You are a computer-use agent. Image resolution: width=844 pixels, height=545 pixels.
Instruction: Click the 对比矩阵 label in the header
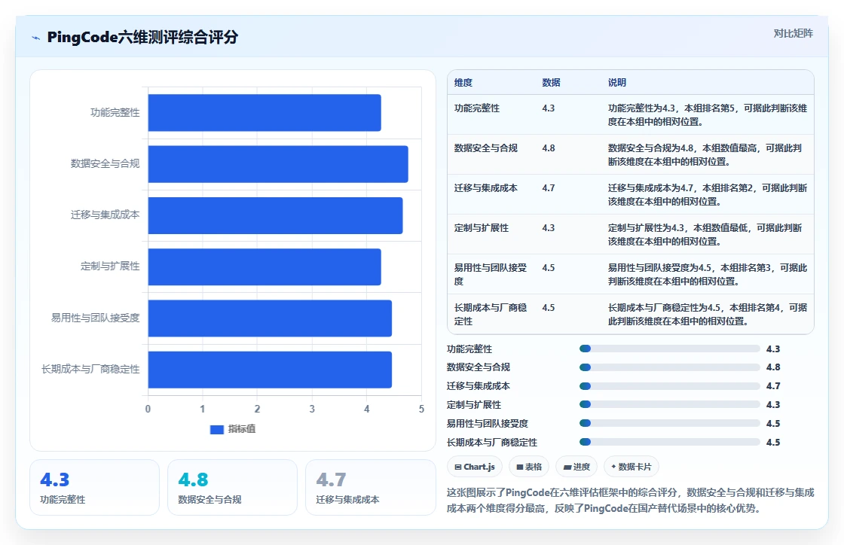(x=793, y=33)
